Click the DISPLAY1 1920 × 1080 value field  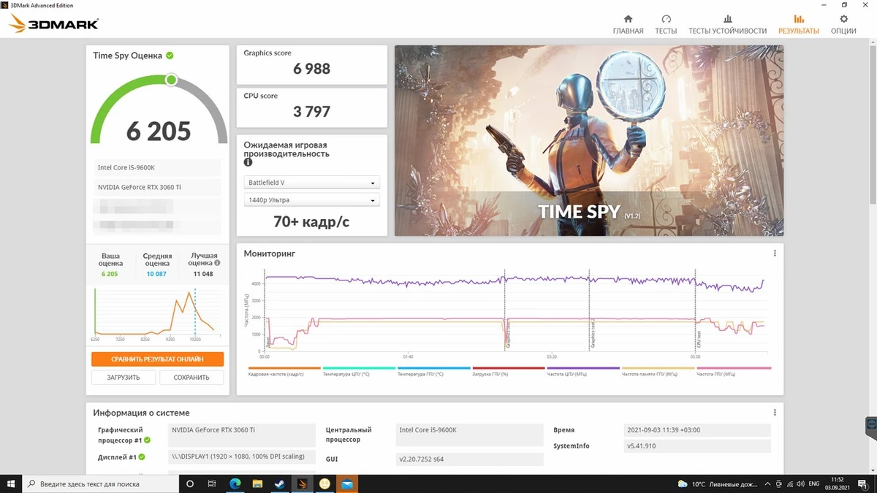pyautogui.click(x=241, y=457)
